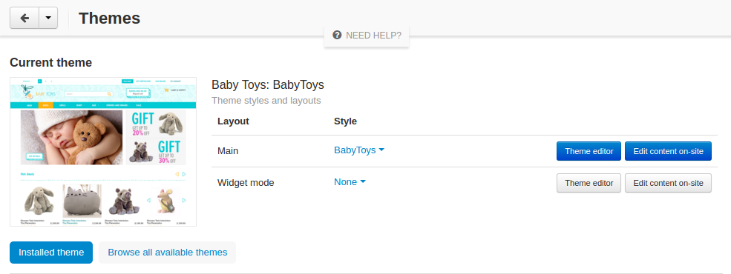Open Theme editor for the Main layout
Viewport: 731px width, 274px height.
[589, 151]
